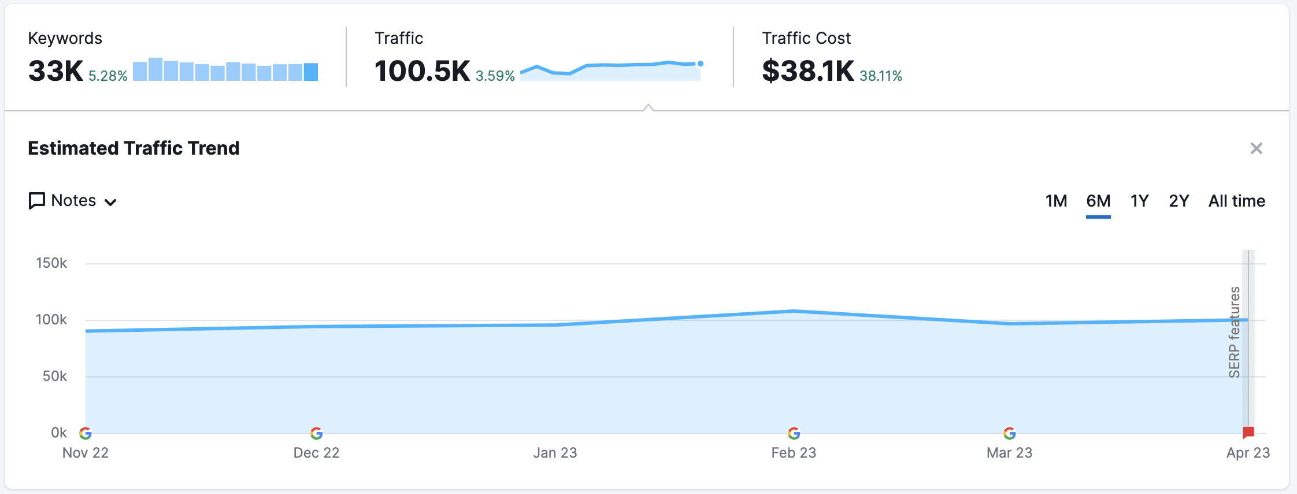This screenshot has width=1297, height=494.
Task: Click the Google update icon near Feb 23
Action: (x=794, y=433)
